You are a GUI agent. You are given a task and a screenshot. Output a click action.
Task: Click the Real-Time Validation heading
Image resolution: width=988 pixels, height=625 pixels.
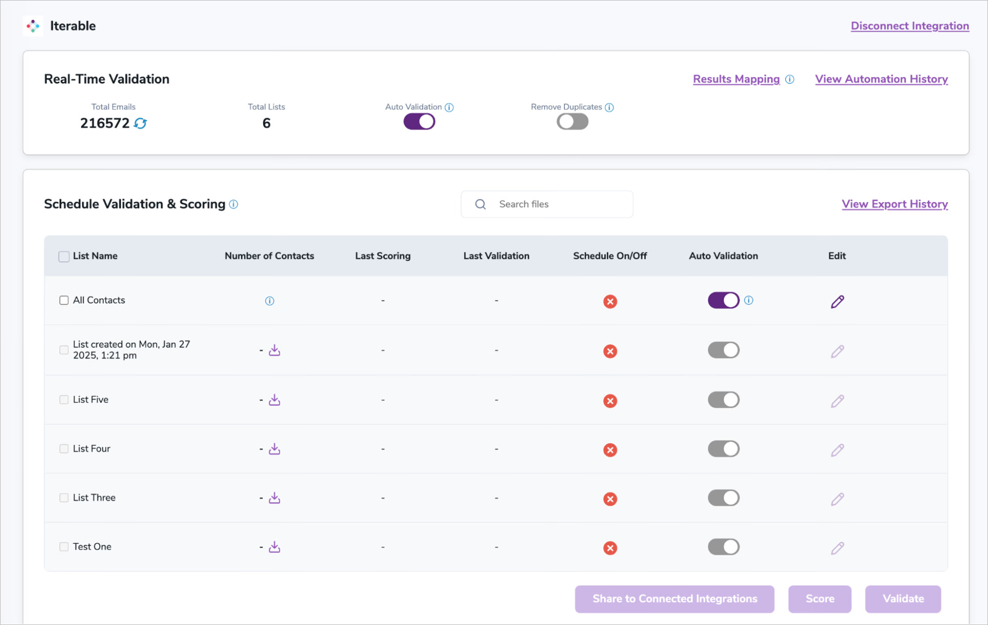[x=107, y=79]
